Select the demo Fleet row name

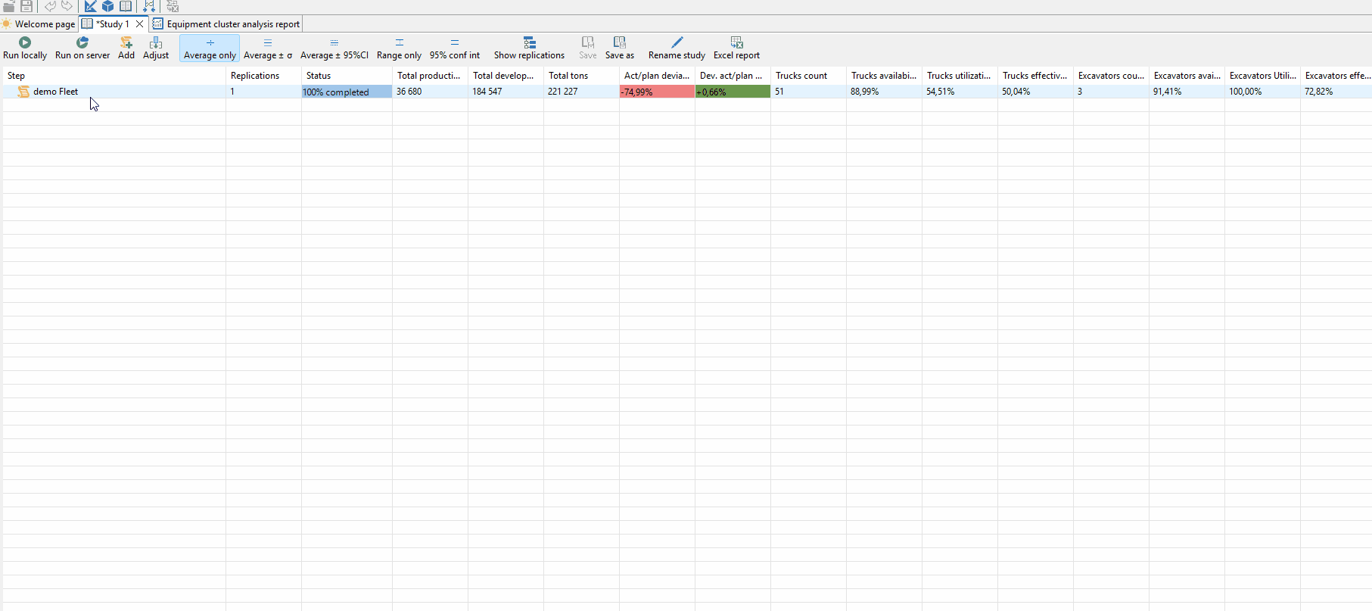coord(55,92)
